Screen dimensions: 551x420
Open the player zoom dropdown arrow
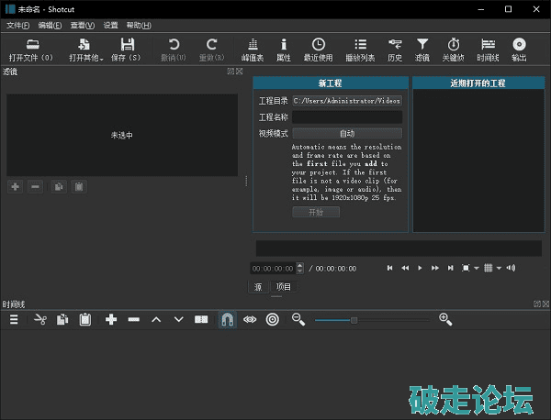point(477,268)
